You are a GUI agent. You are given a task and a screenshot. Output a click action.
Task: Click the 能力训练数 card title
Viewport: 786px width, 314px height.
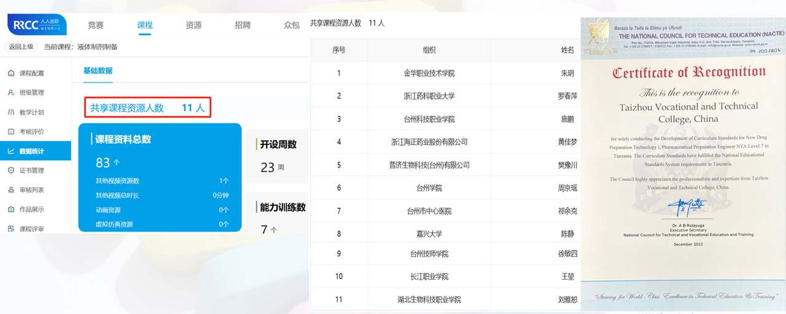tap(282, 208)
